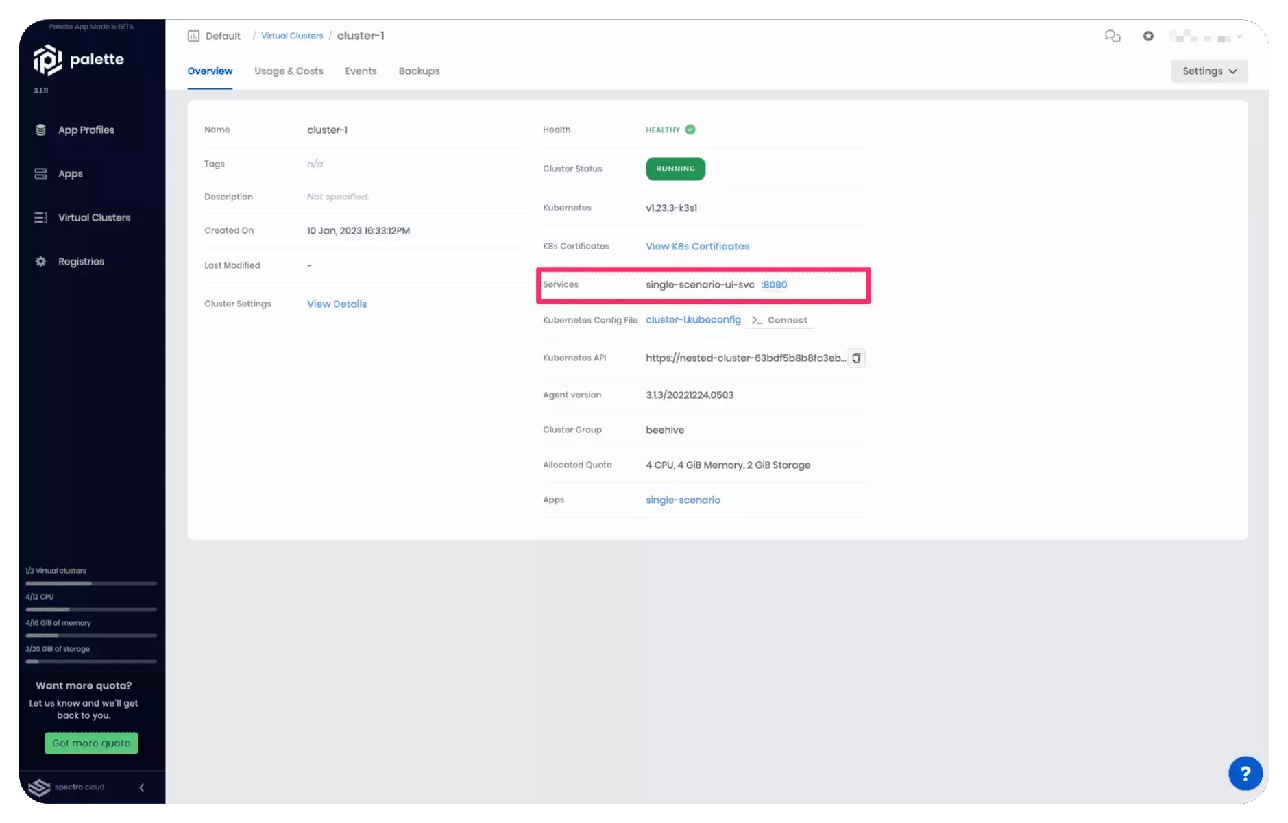Open the Events tab

pos(361,71)
